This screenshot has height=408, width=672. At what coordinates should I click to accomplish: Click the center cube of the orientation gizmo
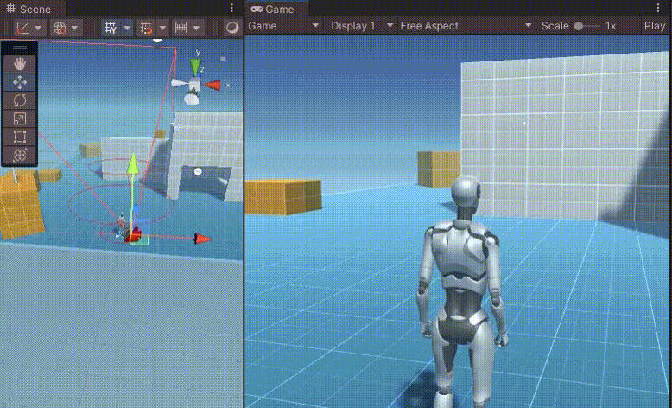[x=195, y=84]
